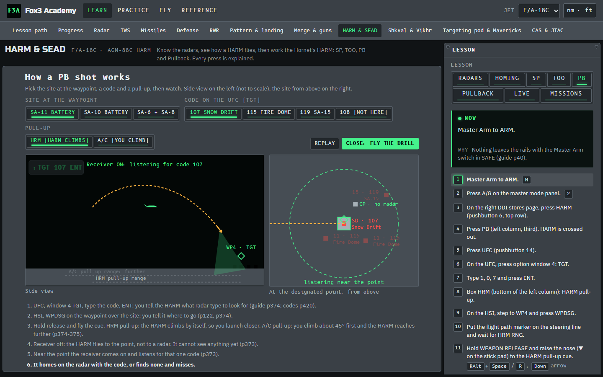Select code 119 SA-15

coord(315,113)
